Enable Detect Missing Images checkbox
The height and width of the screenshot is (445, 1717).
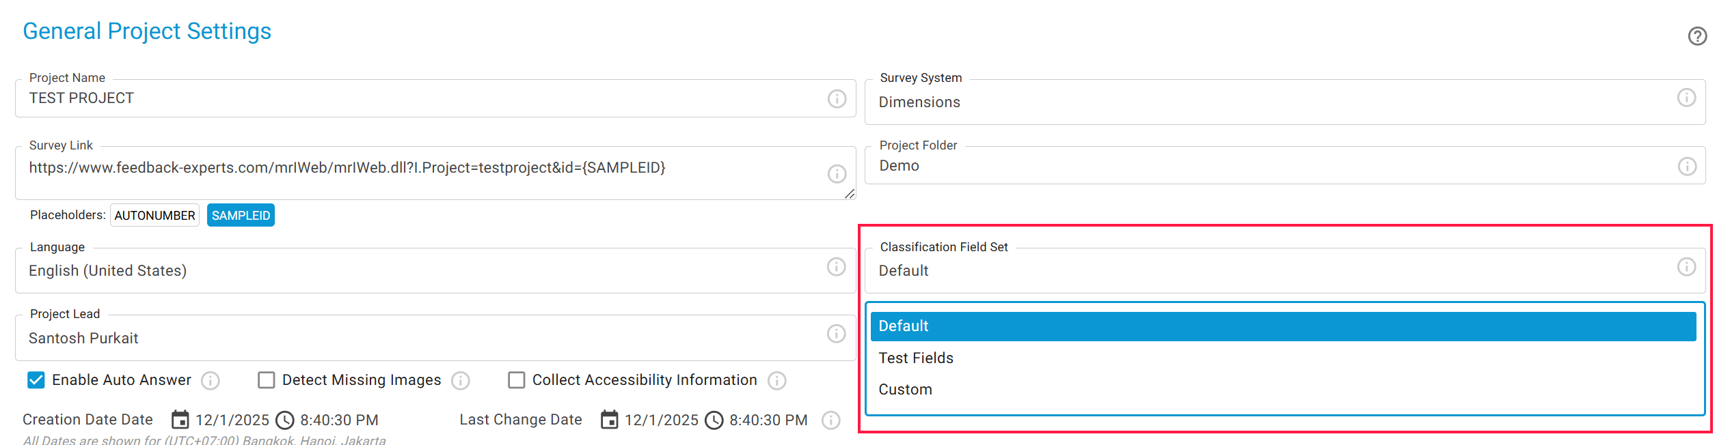coord(266,380)
